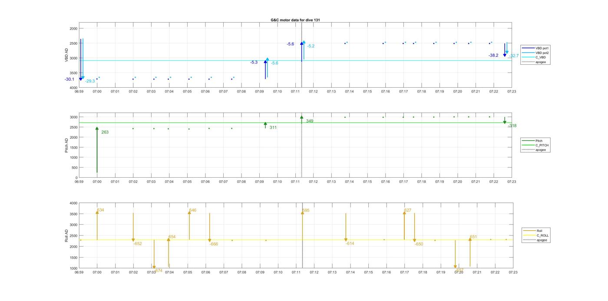Click the 'VBD AD' y-axis label
Image resolution: width=608 pixels, height=301 pixels.
pyautogui.click(x=66, y=55)
